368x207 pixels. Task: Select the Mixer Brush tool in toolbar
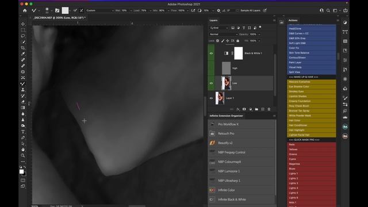coord(23,84)
